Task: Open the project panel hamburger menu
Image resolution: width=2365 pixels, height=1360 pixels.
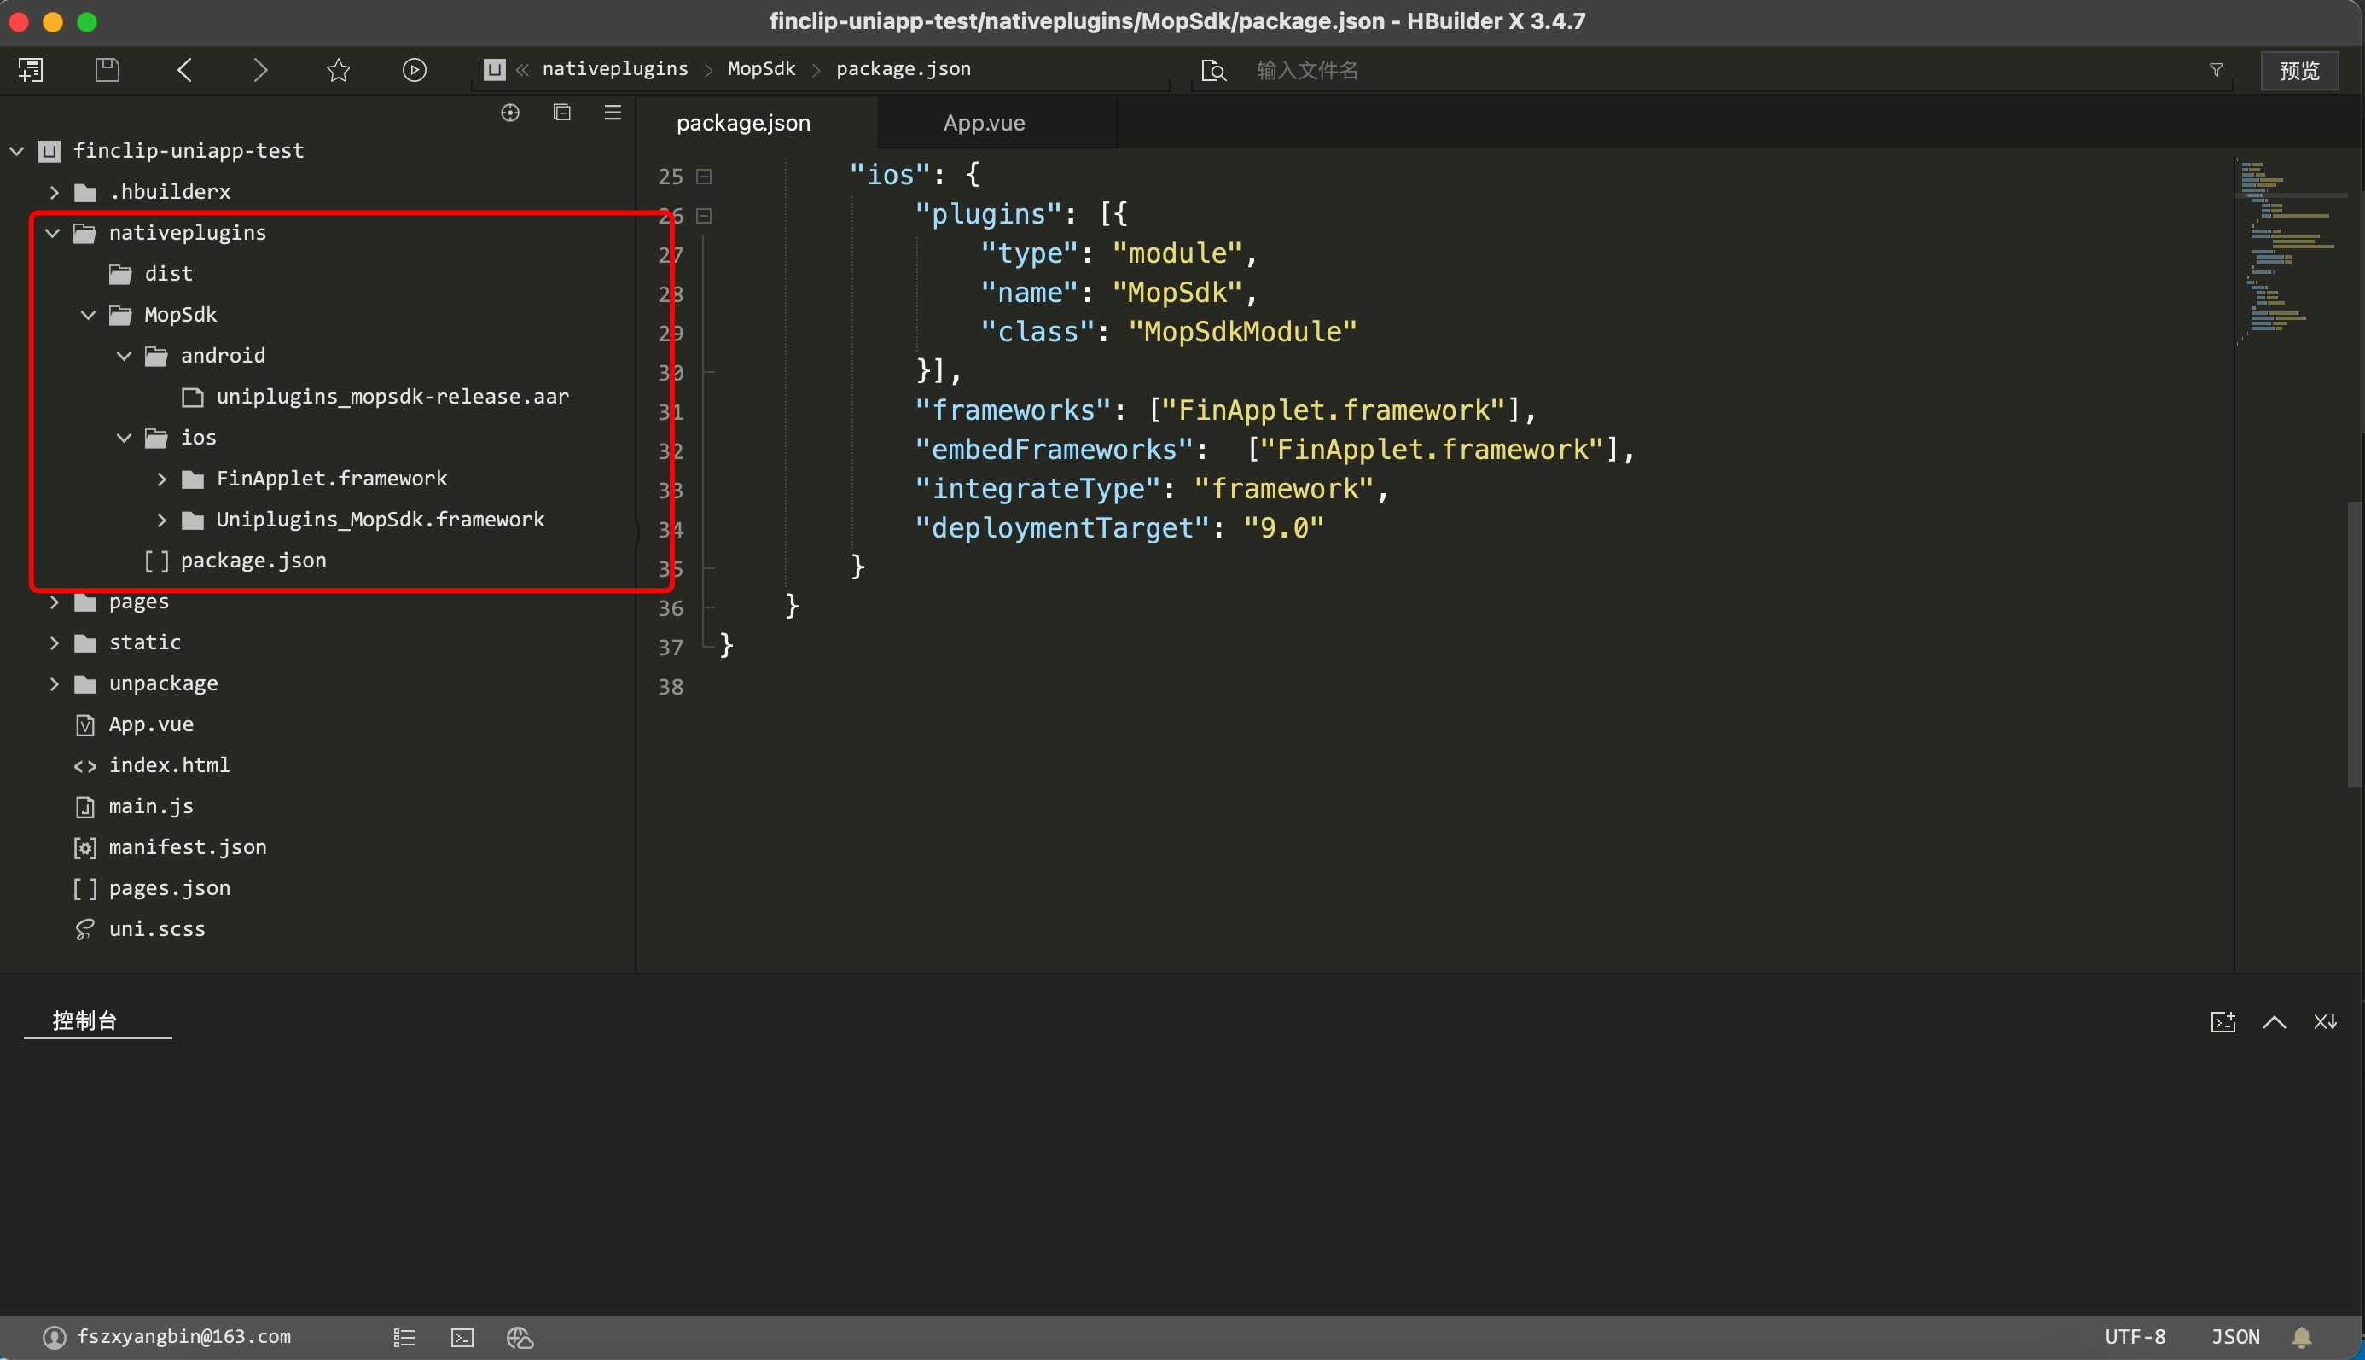Action: coord(613,113)
